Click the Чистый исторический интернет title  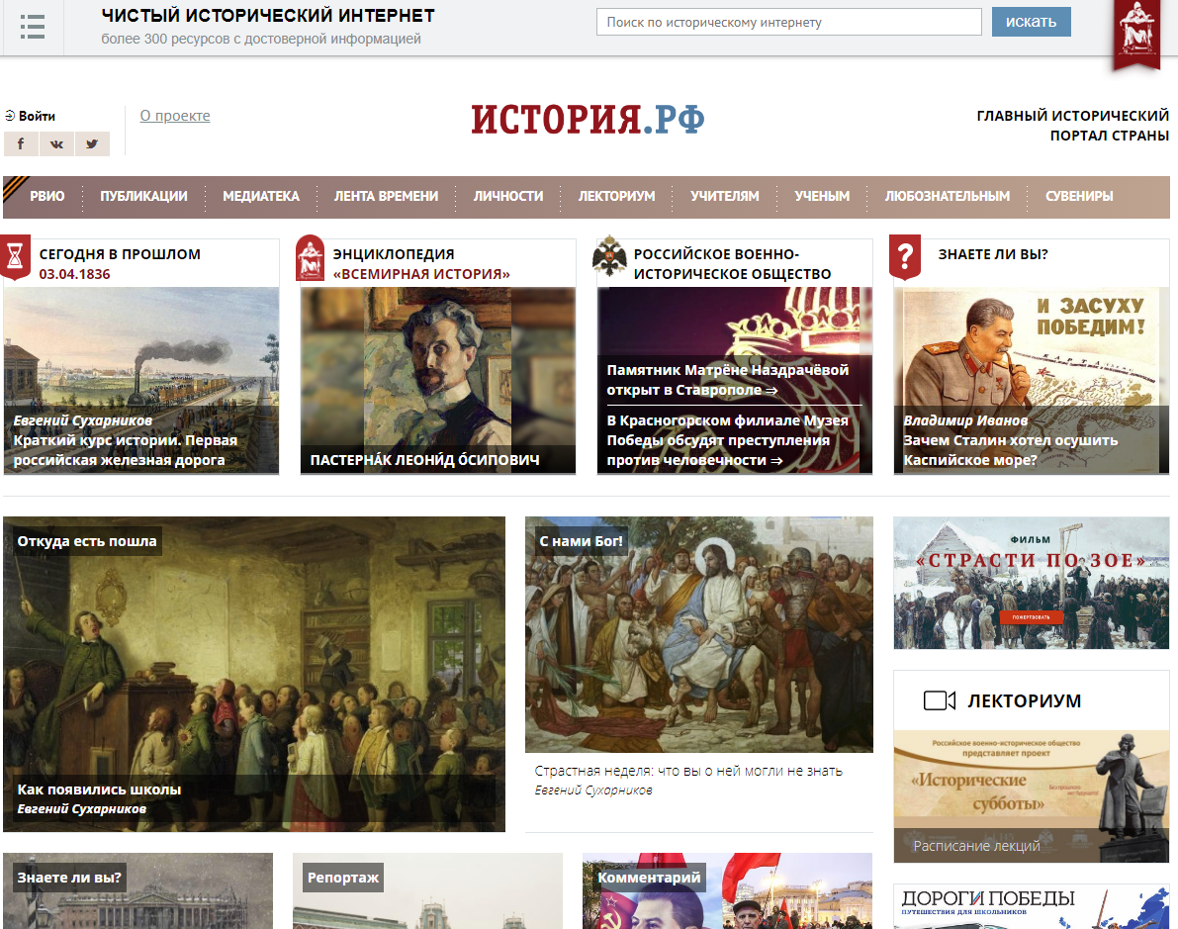(x=268, y=16)
